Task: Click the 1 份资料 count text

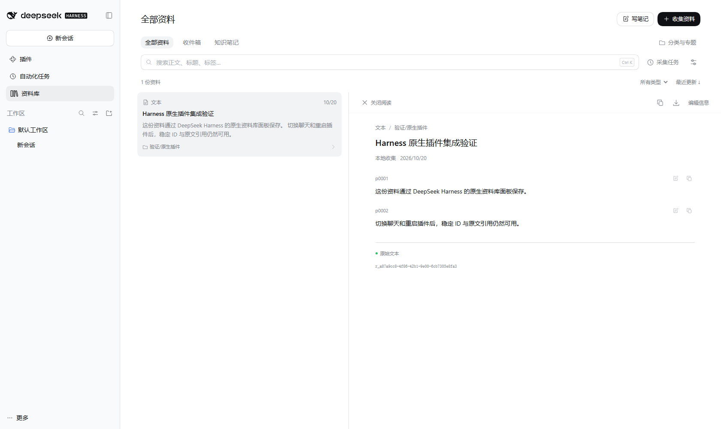Action: click(151, 82)
